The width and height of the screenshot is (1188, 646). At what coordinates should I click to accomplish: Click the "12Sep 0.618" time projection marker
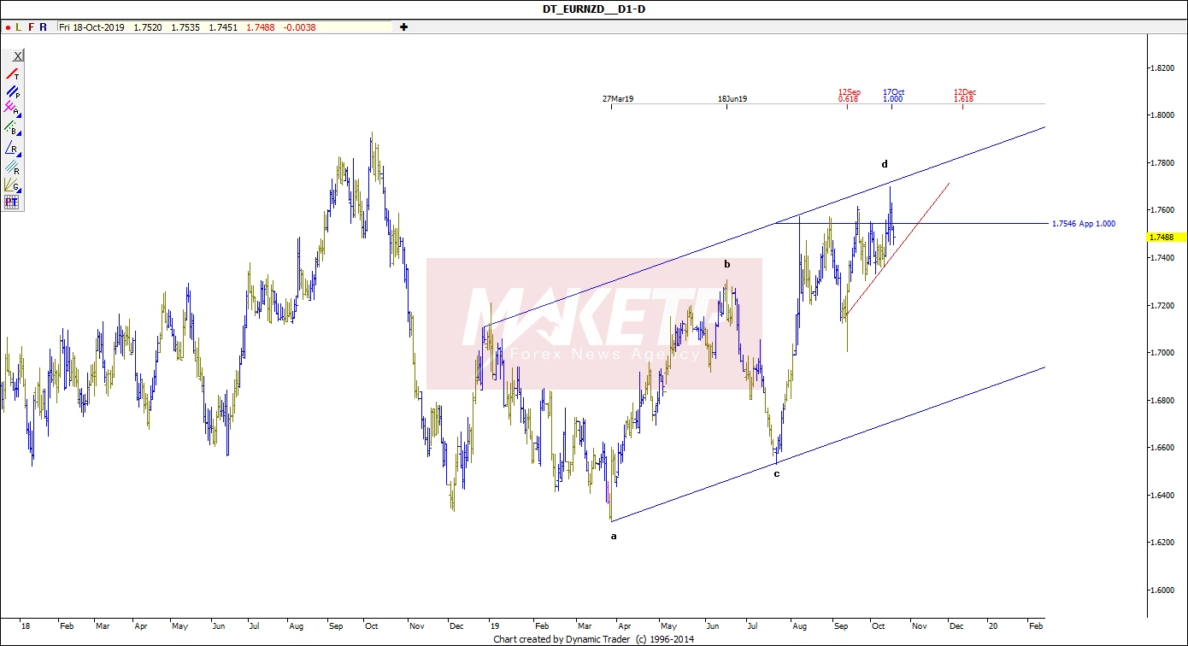click(x=848, y=95)
